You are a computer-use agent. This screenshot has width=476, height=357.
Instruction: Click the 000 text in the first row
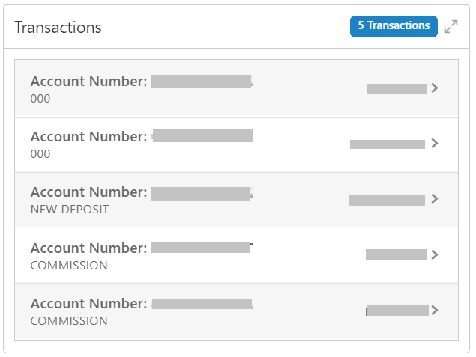click(40, 98)
